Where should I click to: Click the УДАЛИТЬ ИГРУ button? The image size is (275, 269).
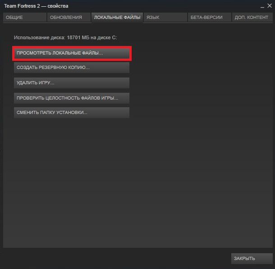(72, 83)
